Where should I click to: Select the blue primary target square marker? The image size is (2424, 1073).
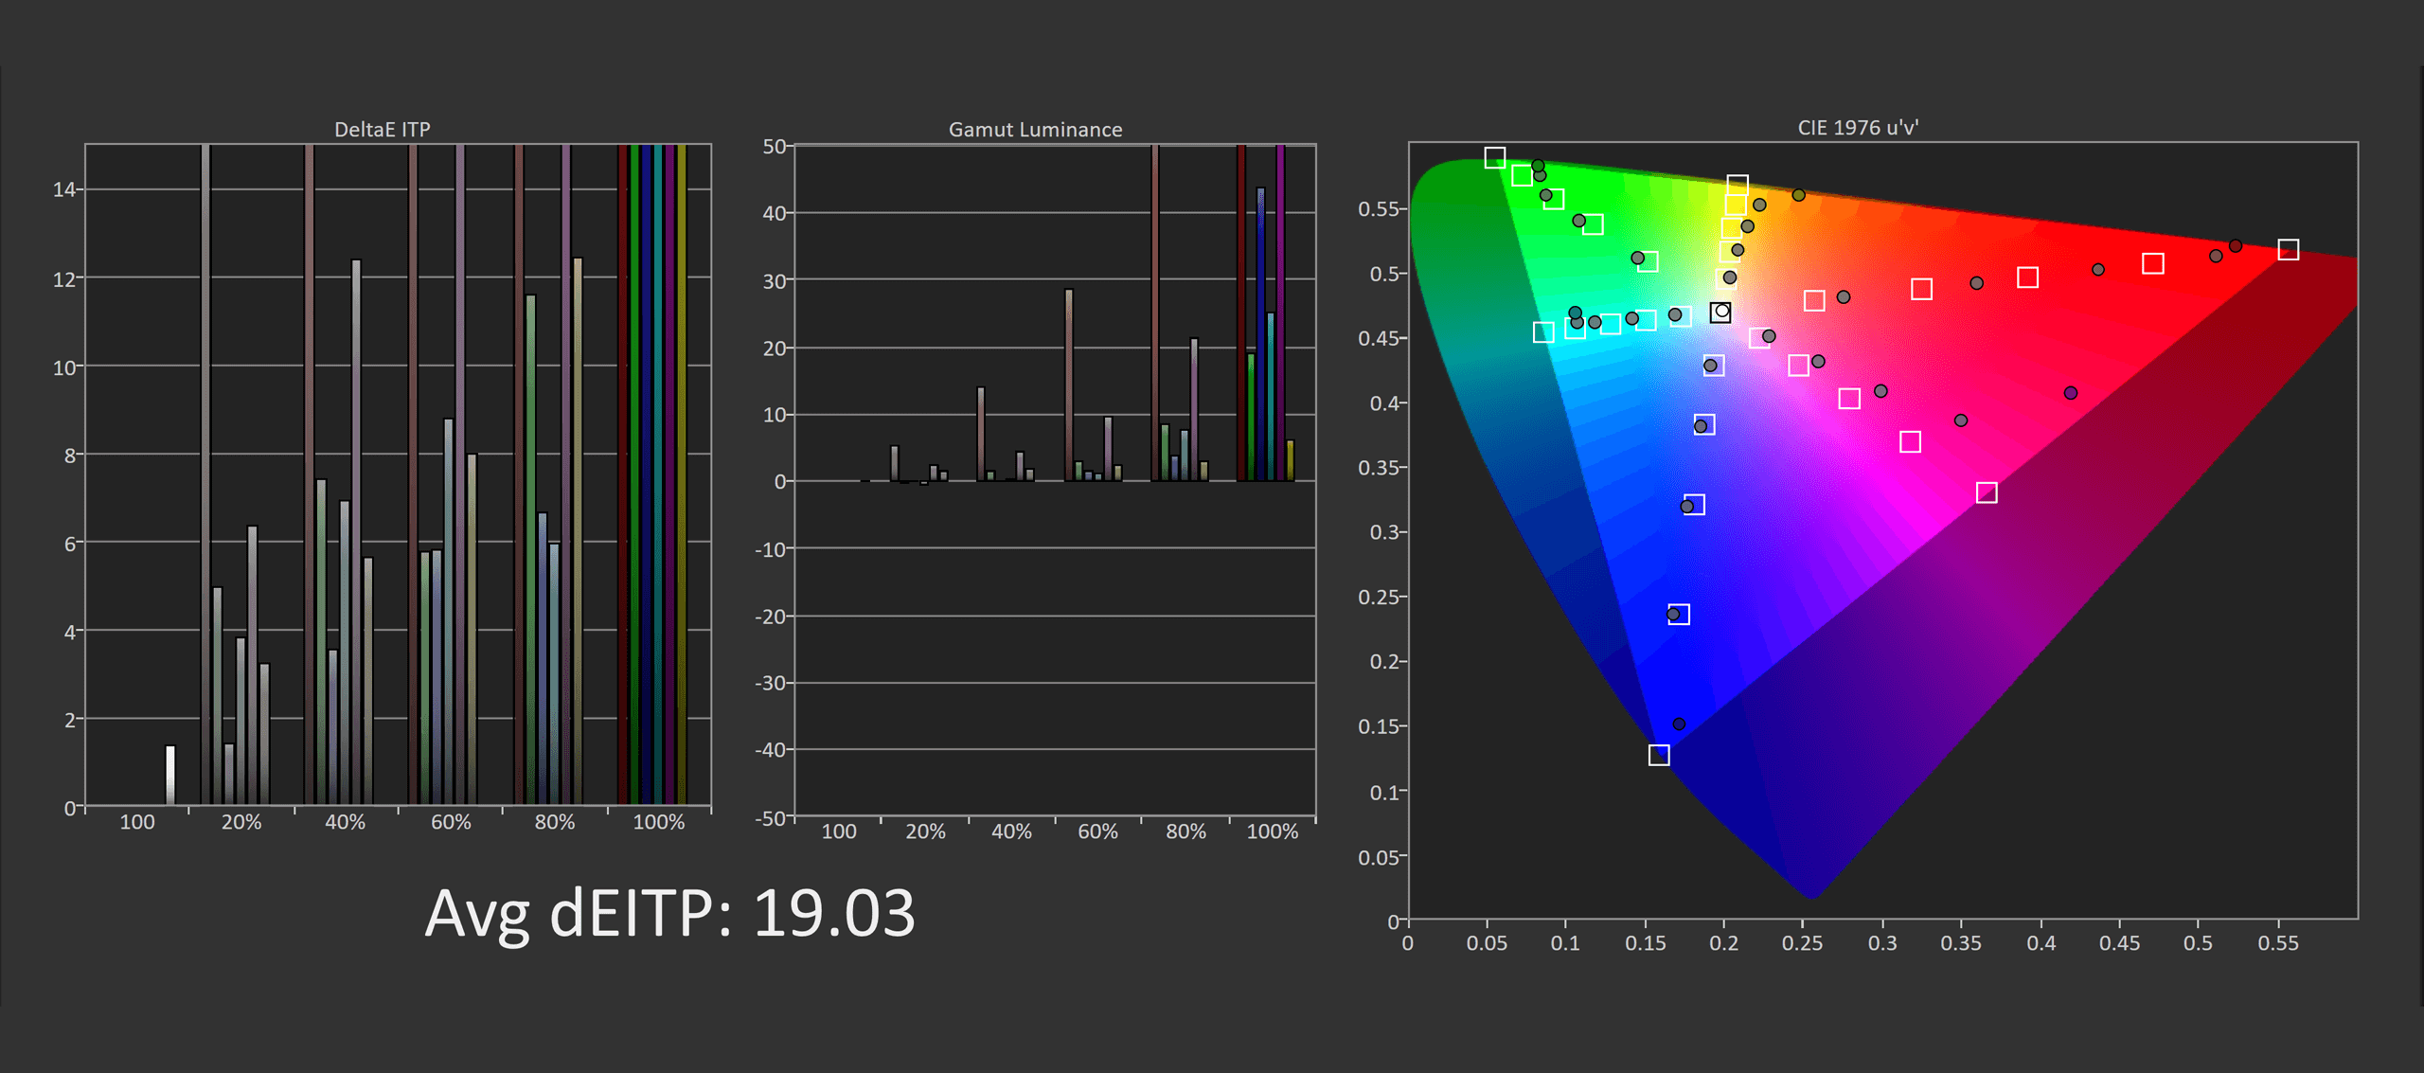(x=1658, y=755)
